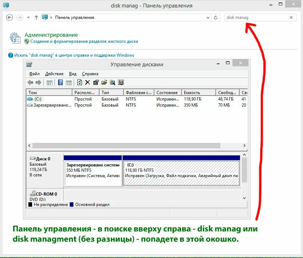The width and height of the screenshot is (303, 258).
Task: Click the disk settings list toolbar icon
Action: 121,82
